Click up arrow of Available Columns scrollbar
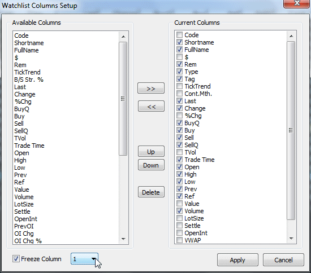 click(x=123, y=37)
